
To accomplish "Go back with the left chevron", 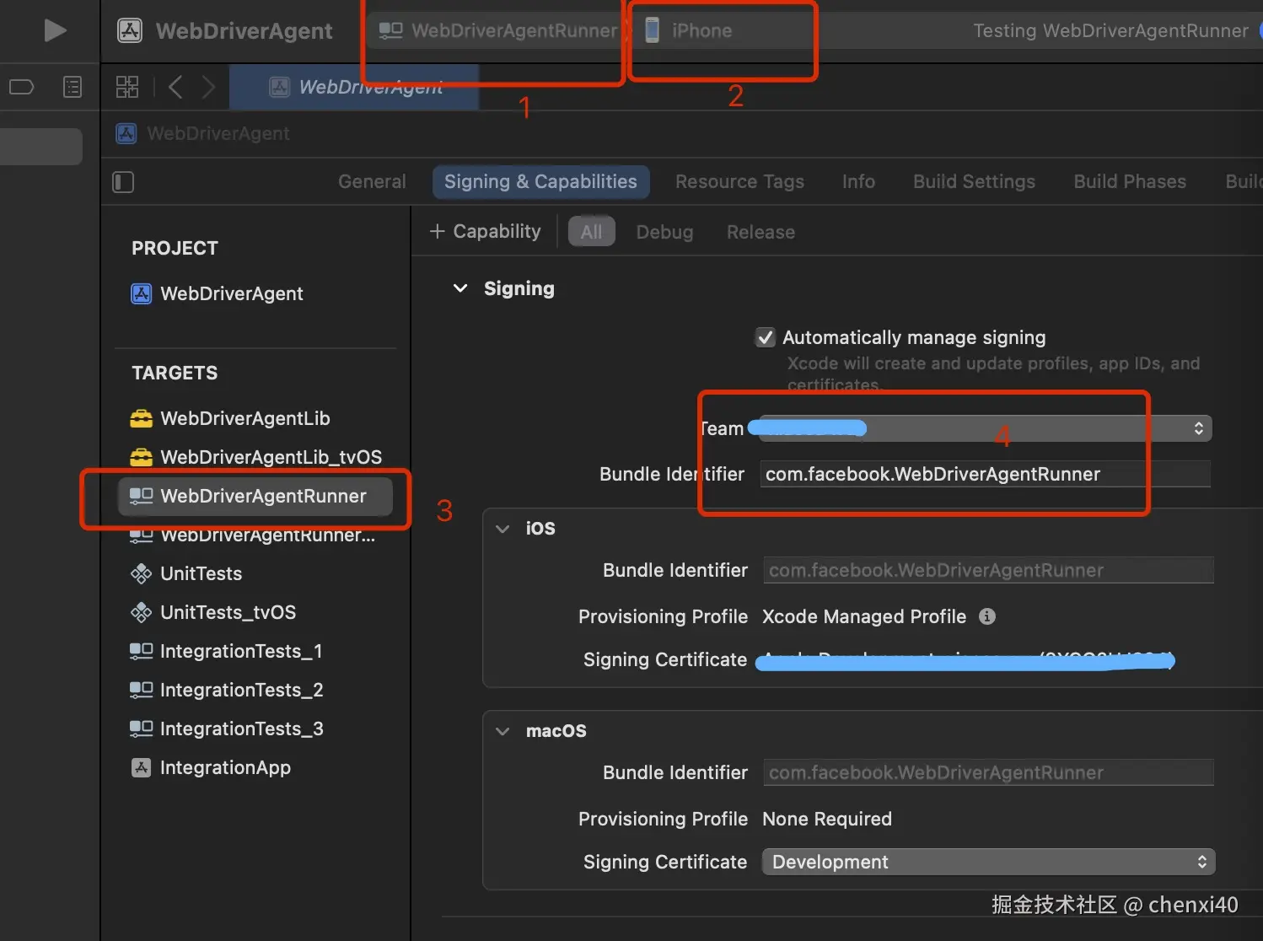I will [x=175, y=87].
